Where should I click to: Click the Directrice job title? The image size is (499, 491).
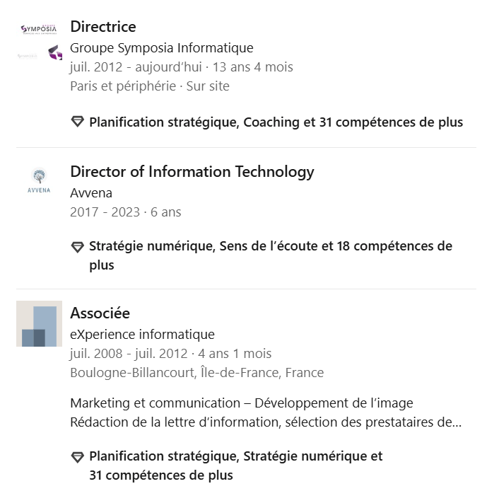tap(103, 26)
